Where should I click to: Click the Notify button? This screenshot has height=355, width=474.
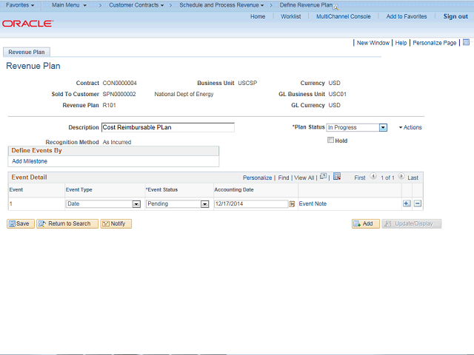point(116,223)
